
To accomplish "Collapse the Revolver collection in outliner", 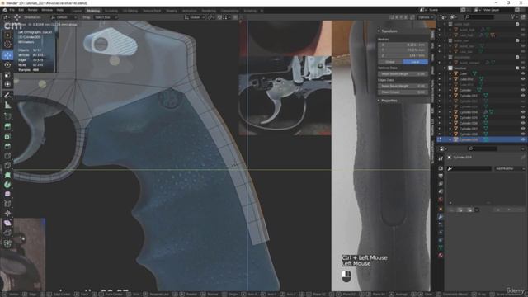I will [445, 68].
